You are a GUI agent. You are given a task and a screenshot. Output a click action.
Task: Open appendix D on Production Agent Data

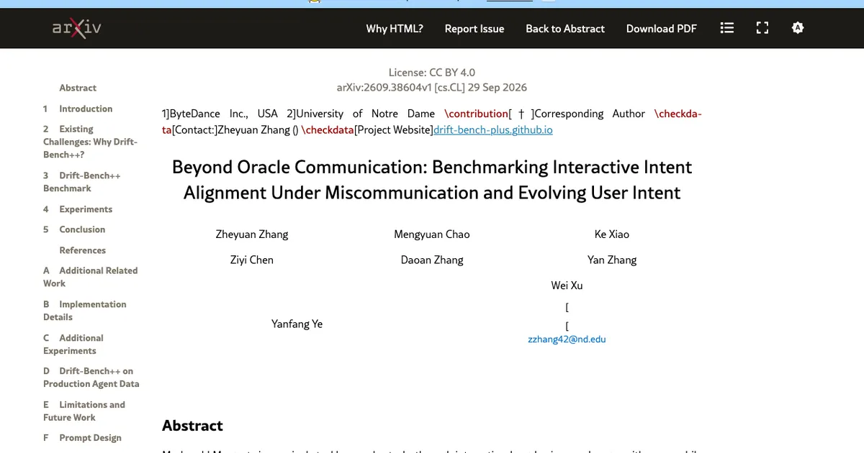coord(91,377)
